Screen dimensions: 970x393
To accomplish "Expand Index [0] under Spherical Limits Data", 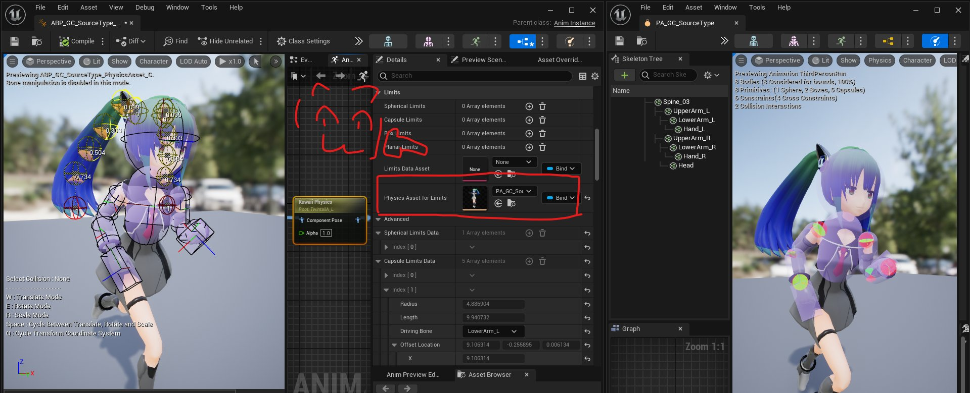I will point(387,247).
